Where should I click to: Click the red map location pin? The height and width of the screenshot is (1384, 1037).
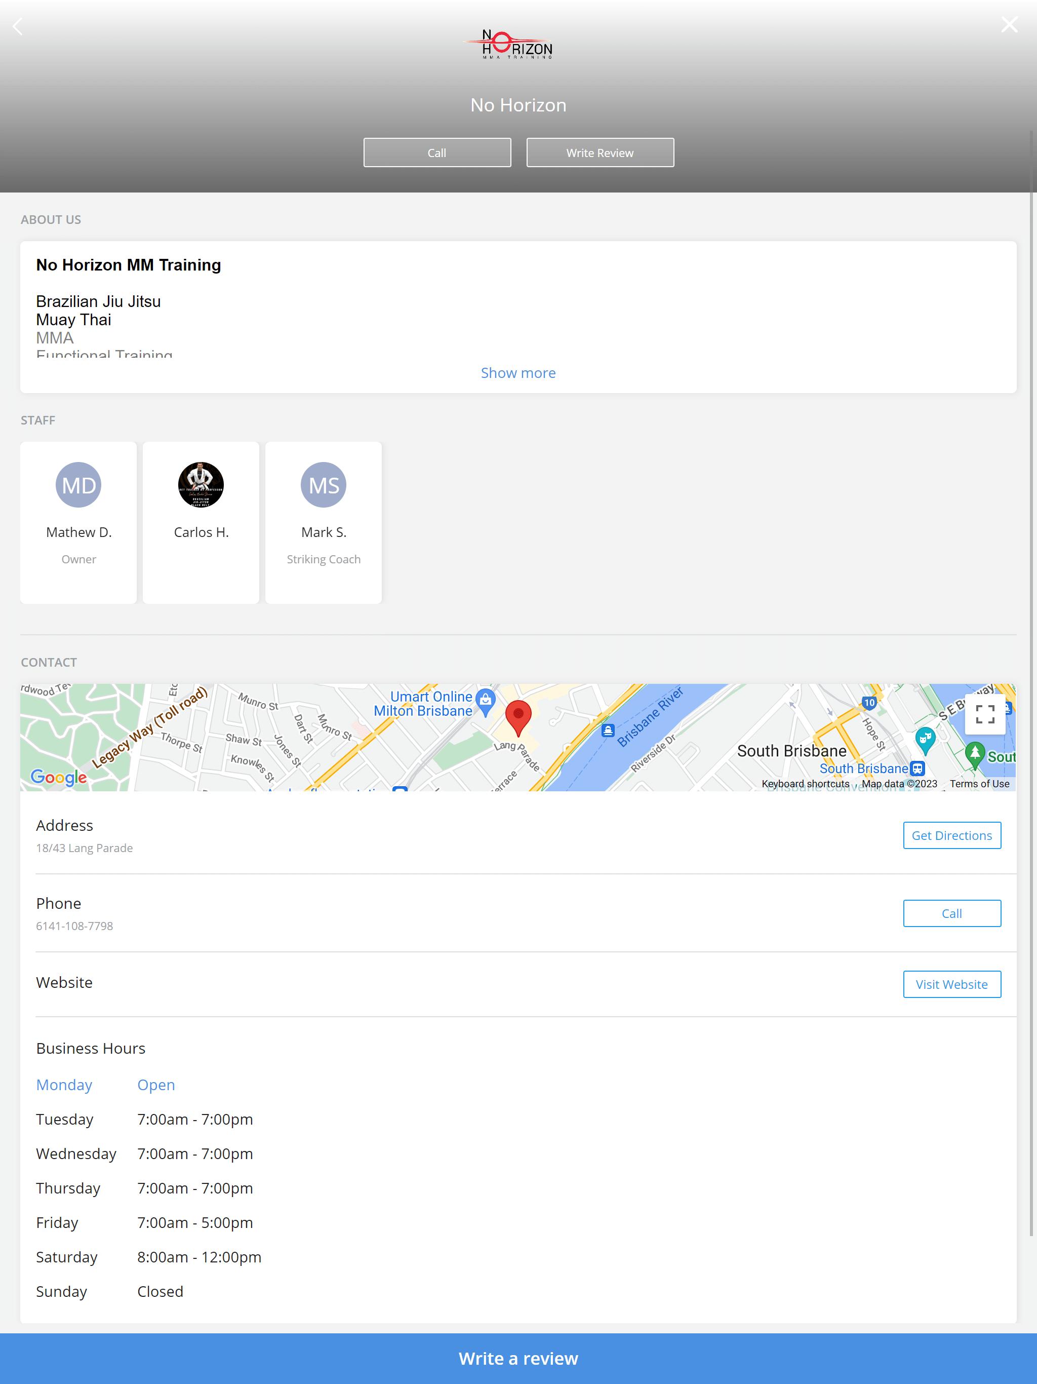pyautogui.click(x=518, y=718)
